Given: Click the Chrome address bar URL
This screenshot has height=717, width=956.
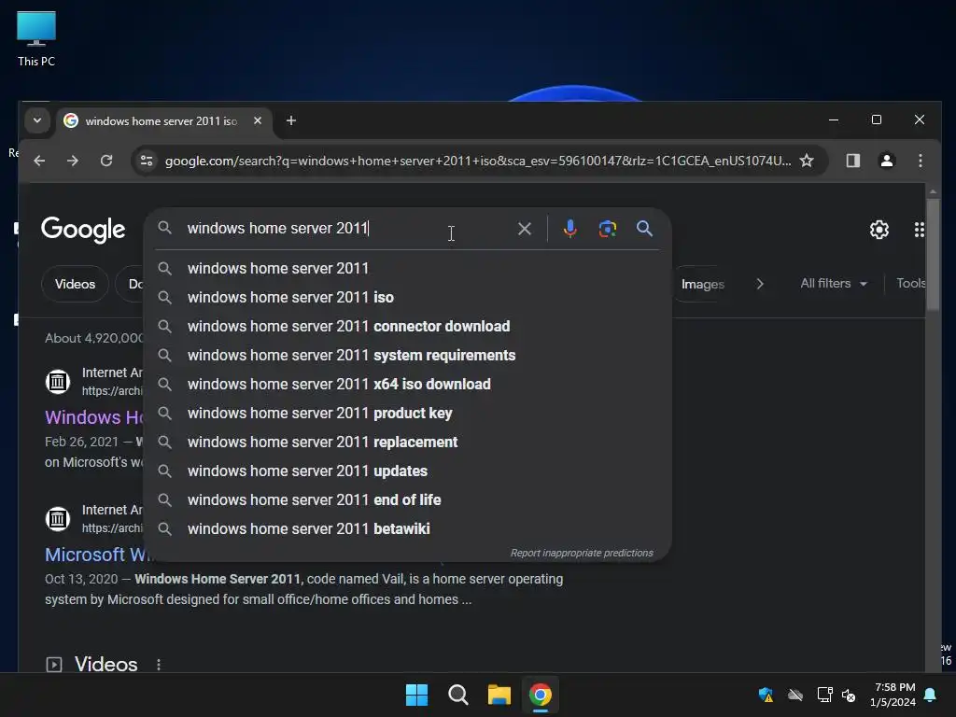Looking at the screenshot, I should 478,161.
